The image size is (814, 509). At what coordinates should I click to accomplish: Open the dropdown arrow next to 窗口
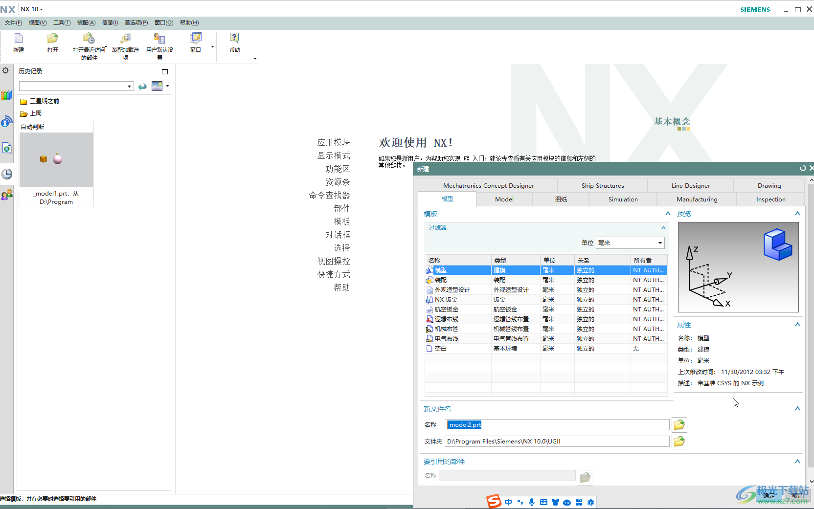point(212,47)
